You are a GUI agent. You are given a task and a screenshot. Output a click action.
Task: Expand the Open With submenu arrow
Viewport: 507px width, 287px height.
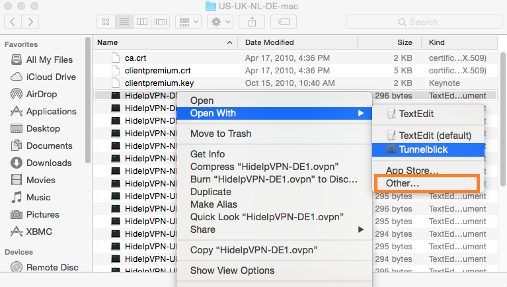[x=361, y=113]
